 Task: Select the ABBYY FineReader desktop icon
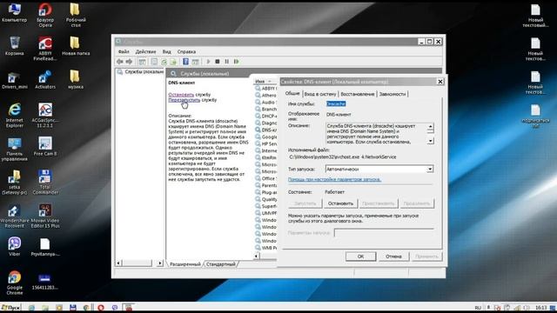point(45,49)
